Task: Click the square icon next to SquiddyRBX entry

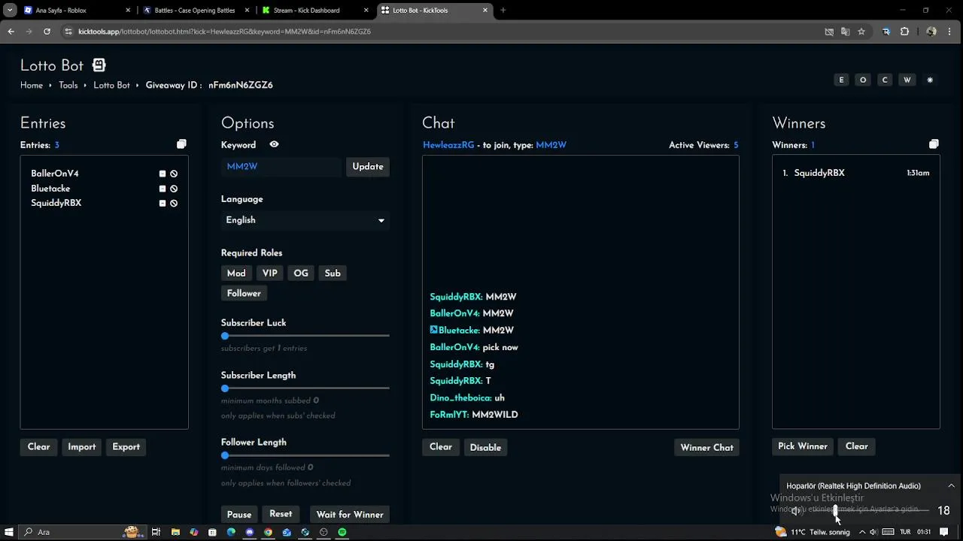Action: pos(163,203)
